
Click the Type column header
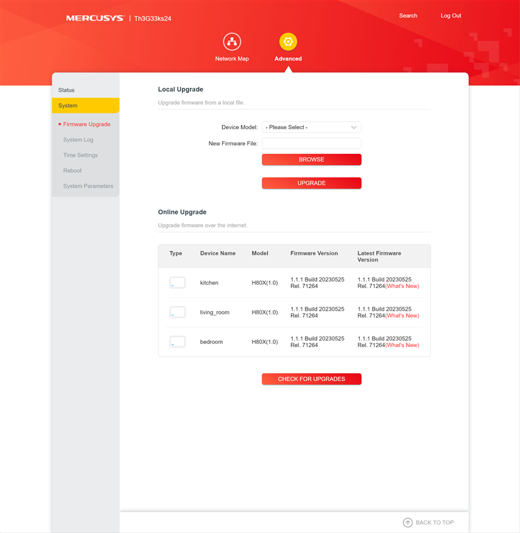[x=175, y=253]
